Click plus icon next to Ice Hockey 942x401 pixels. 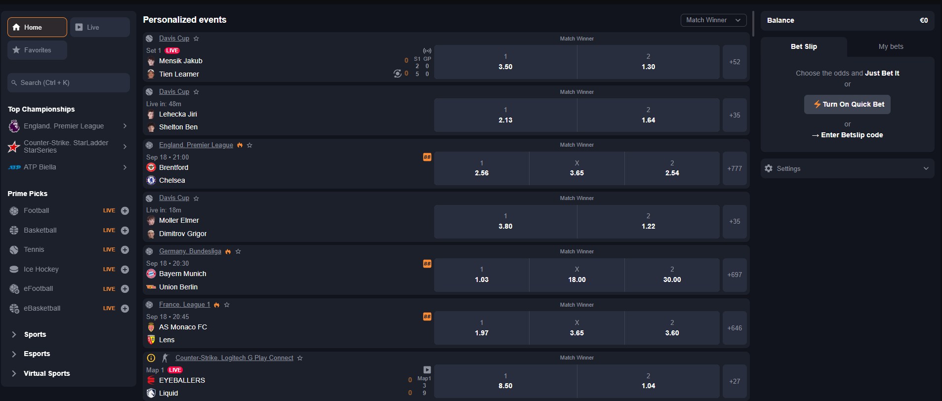tap(125, 269)
